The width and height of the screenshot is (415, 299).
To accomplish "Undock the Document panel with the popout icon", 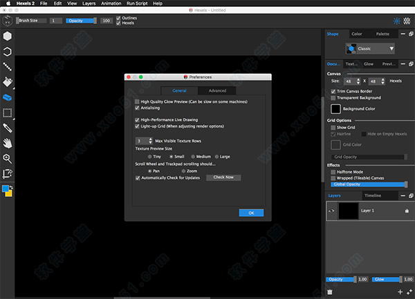I will pyautogui.click(x=411, y=64).
